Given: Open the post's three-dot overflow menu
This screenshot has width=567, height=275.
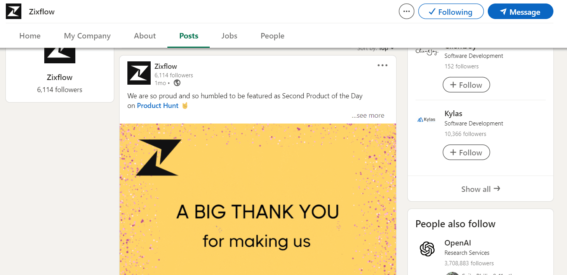Looking at the screenshot, I should point(383,65).
